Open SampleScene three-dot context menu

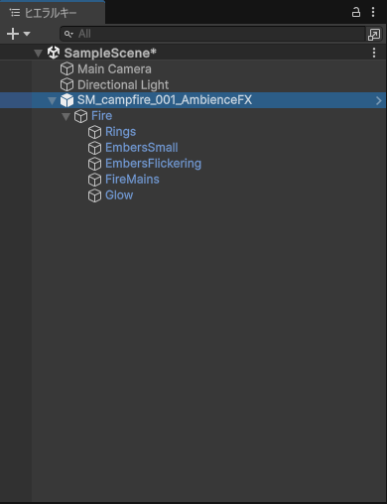point(374,53)
